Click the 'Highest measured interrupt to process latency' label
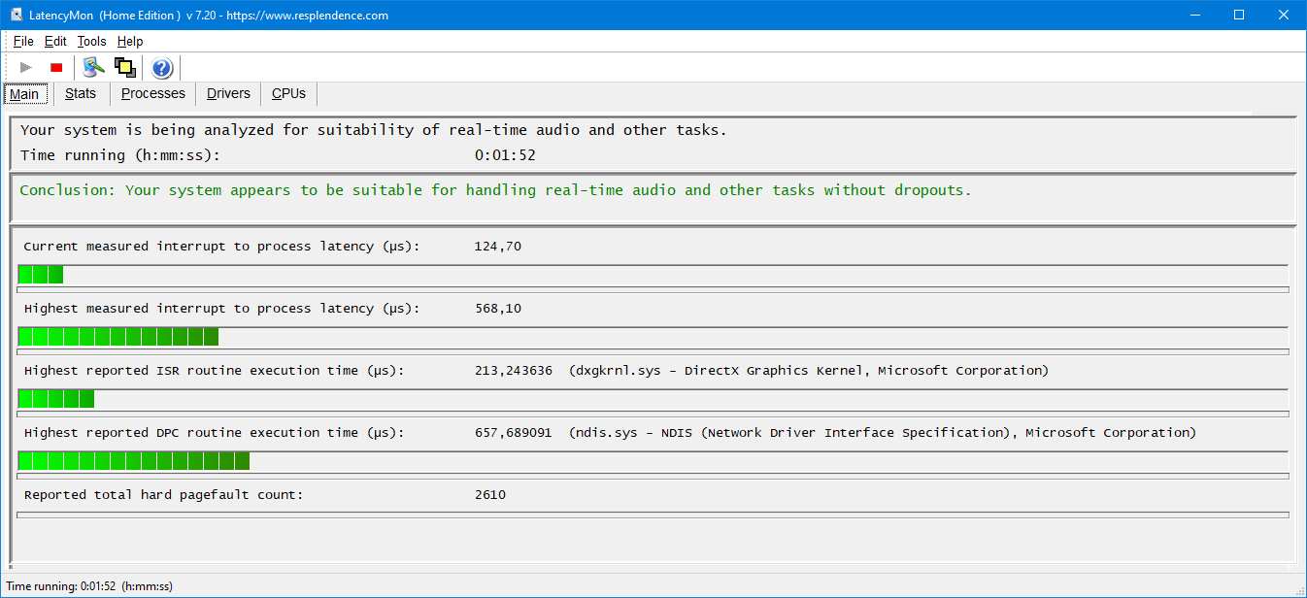1307x598 pixels. [x=222, y=309]
